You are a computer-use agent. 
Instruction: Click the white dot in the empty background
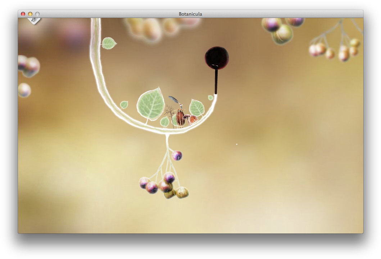(236, 144)
